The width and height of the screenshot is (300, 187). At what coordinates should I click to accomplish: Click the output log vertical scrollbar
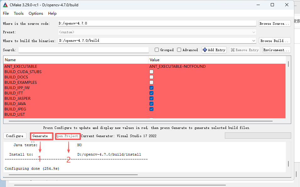[288, 163]
